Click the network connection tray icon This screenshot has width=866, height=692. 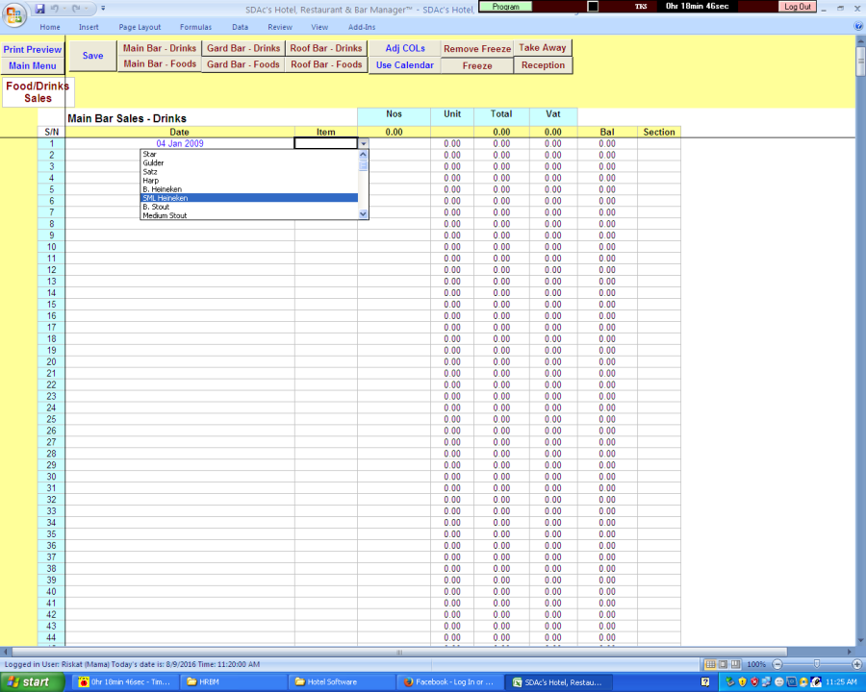pyautogui.click(x=767, y=682)
